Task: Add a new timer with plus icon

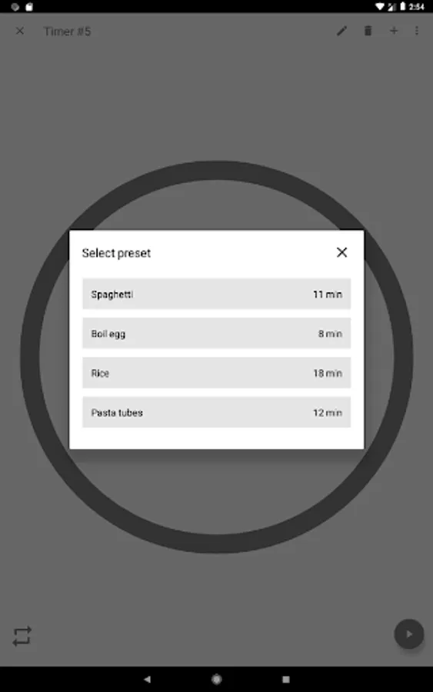Action: 394,31
